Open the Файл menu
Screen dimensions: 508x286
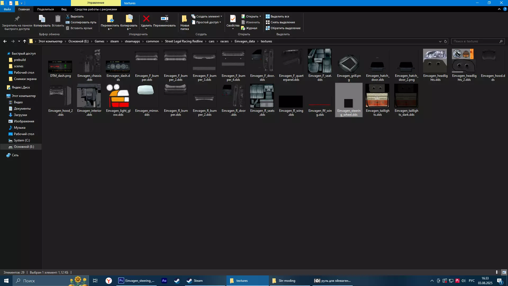[x=7, y=9]
